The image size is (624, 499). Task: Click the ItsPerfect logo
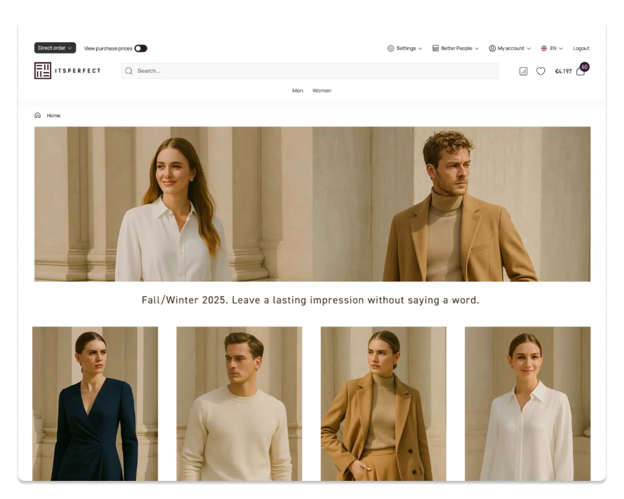click(67, 71)
